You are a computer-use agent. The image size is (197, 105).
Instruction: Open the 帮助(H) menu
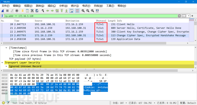[122, 6]
